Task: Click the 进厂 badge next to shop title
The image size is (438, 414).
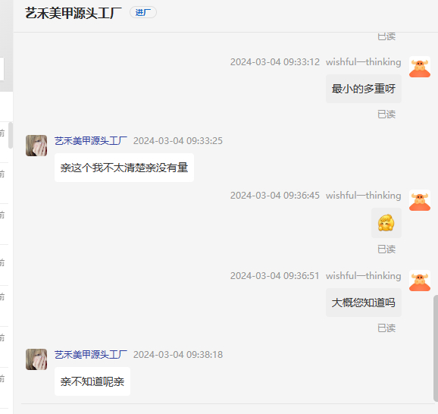Action: pyautogui.click(x=143, y=13)
